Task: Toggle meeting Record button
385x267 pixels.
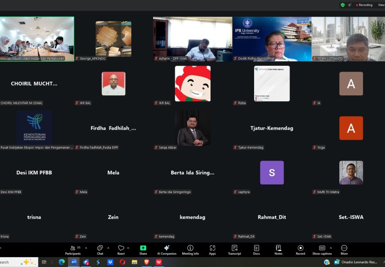Action: tap(300, 249)
